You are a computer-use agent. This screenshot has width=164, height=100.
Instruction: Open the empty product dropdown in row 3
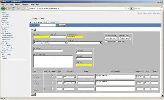[x=70, y=89]
